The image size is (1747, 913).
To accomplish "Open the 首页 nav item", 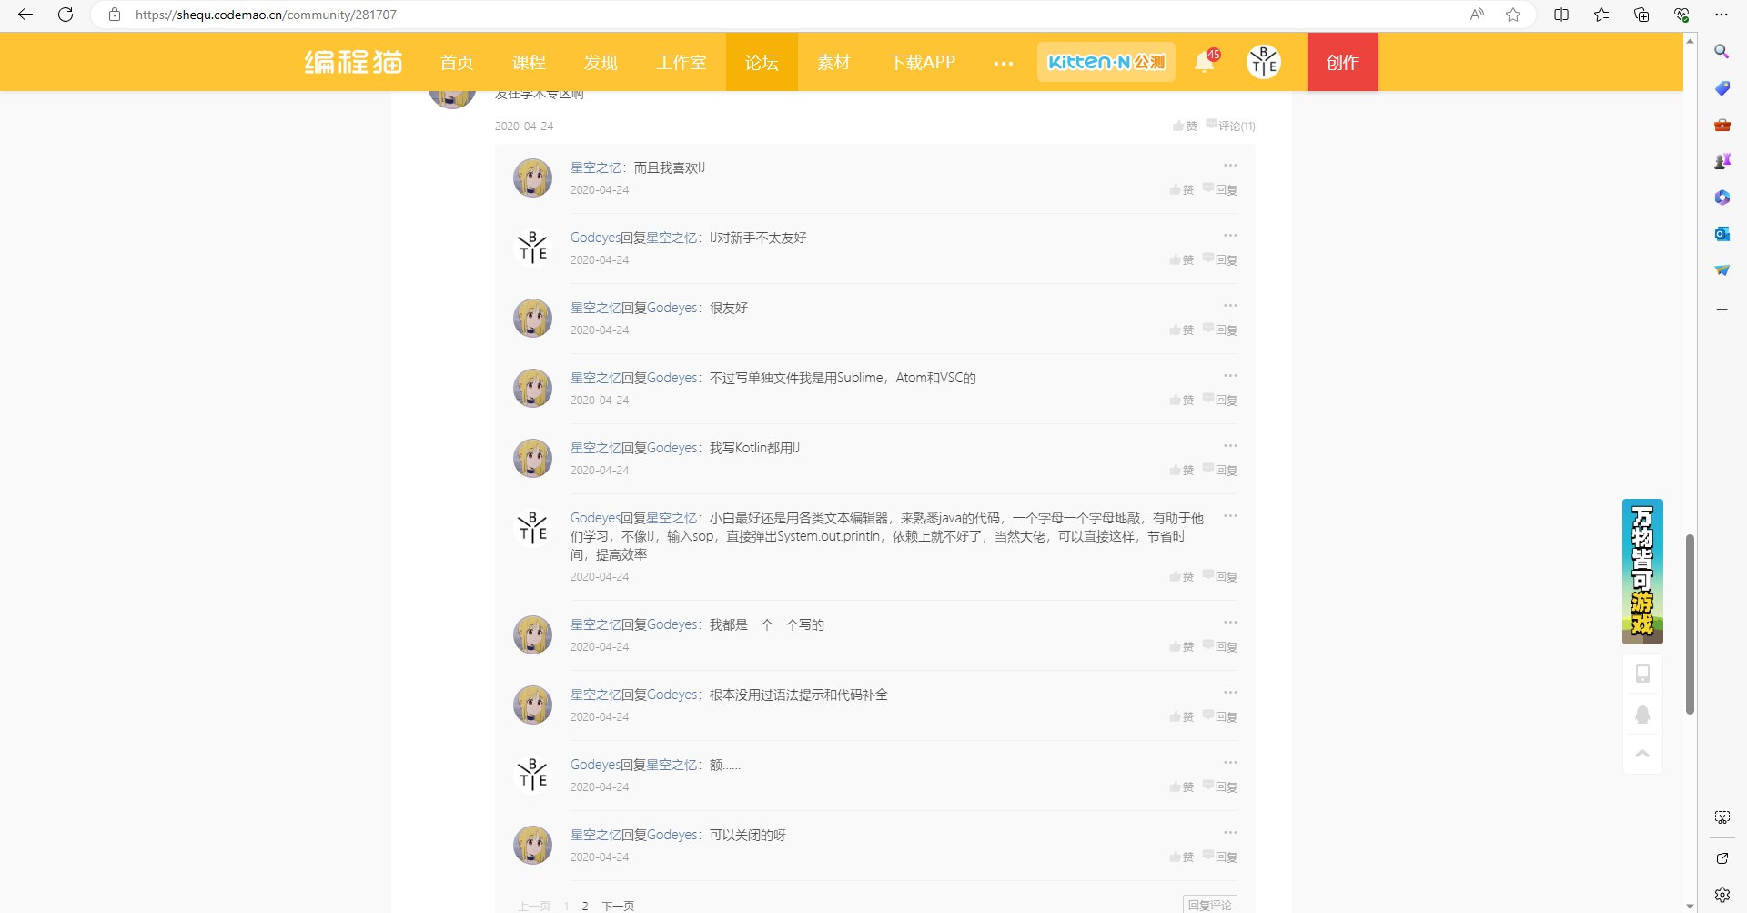I will pyautogui.click(x=457, y=62).
